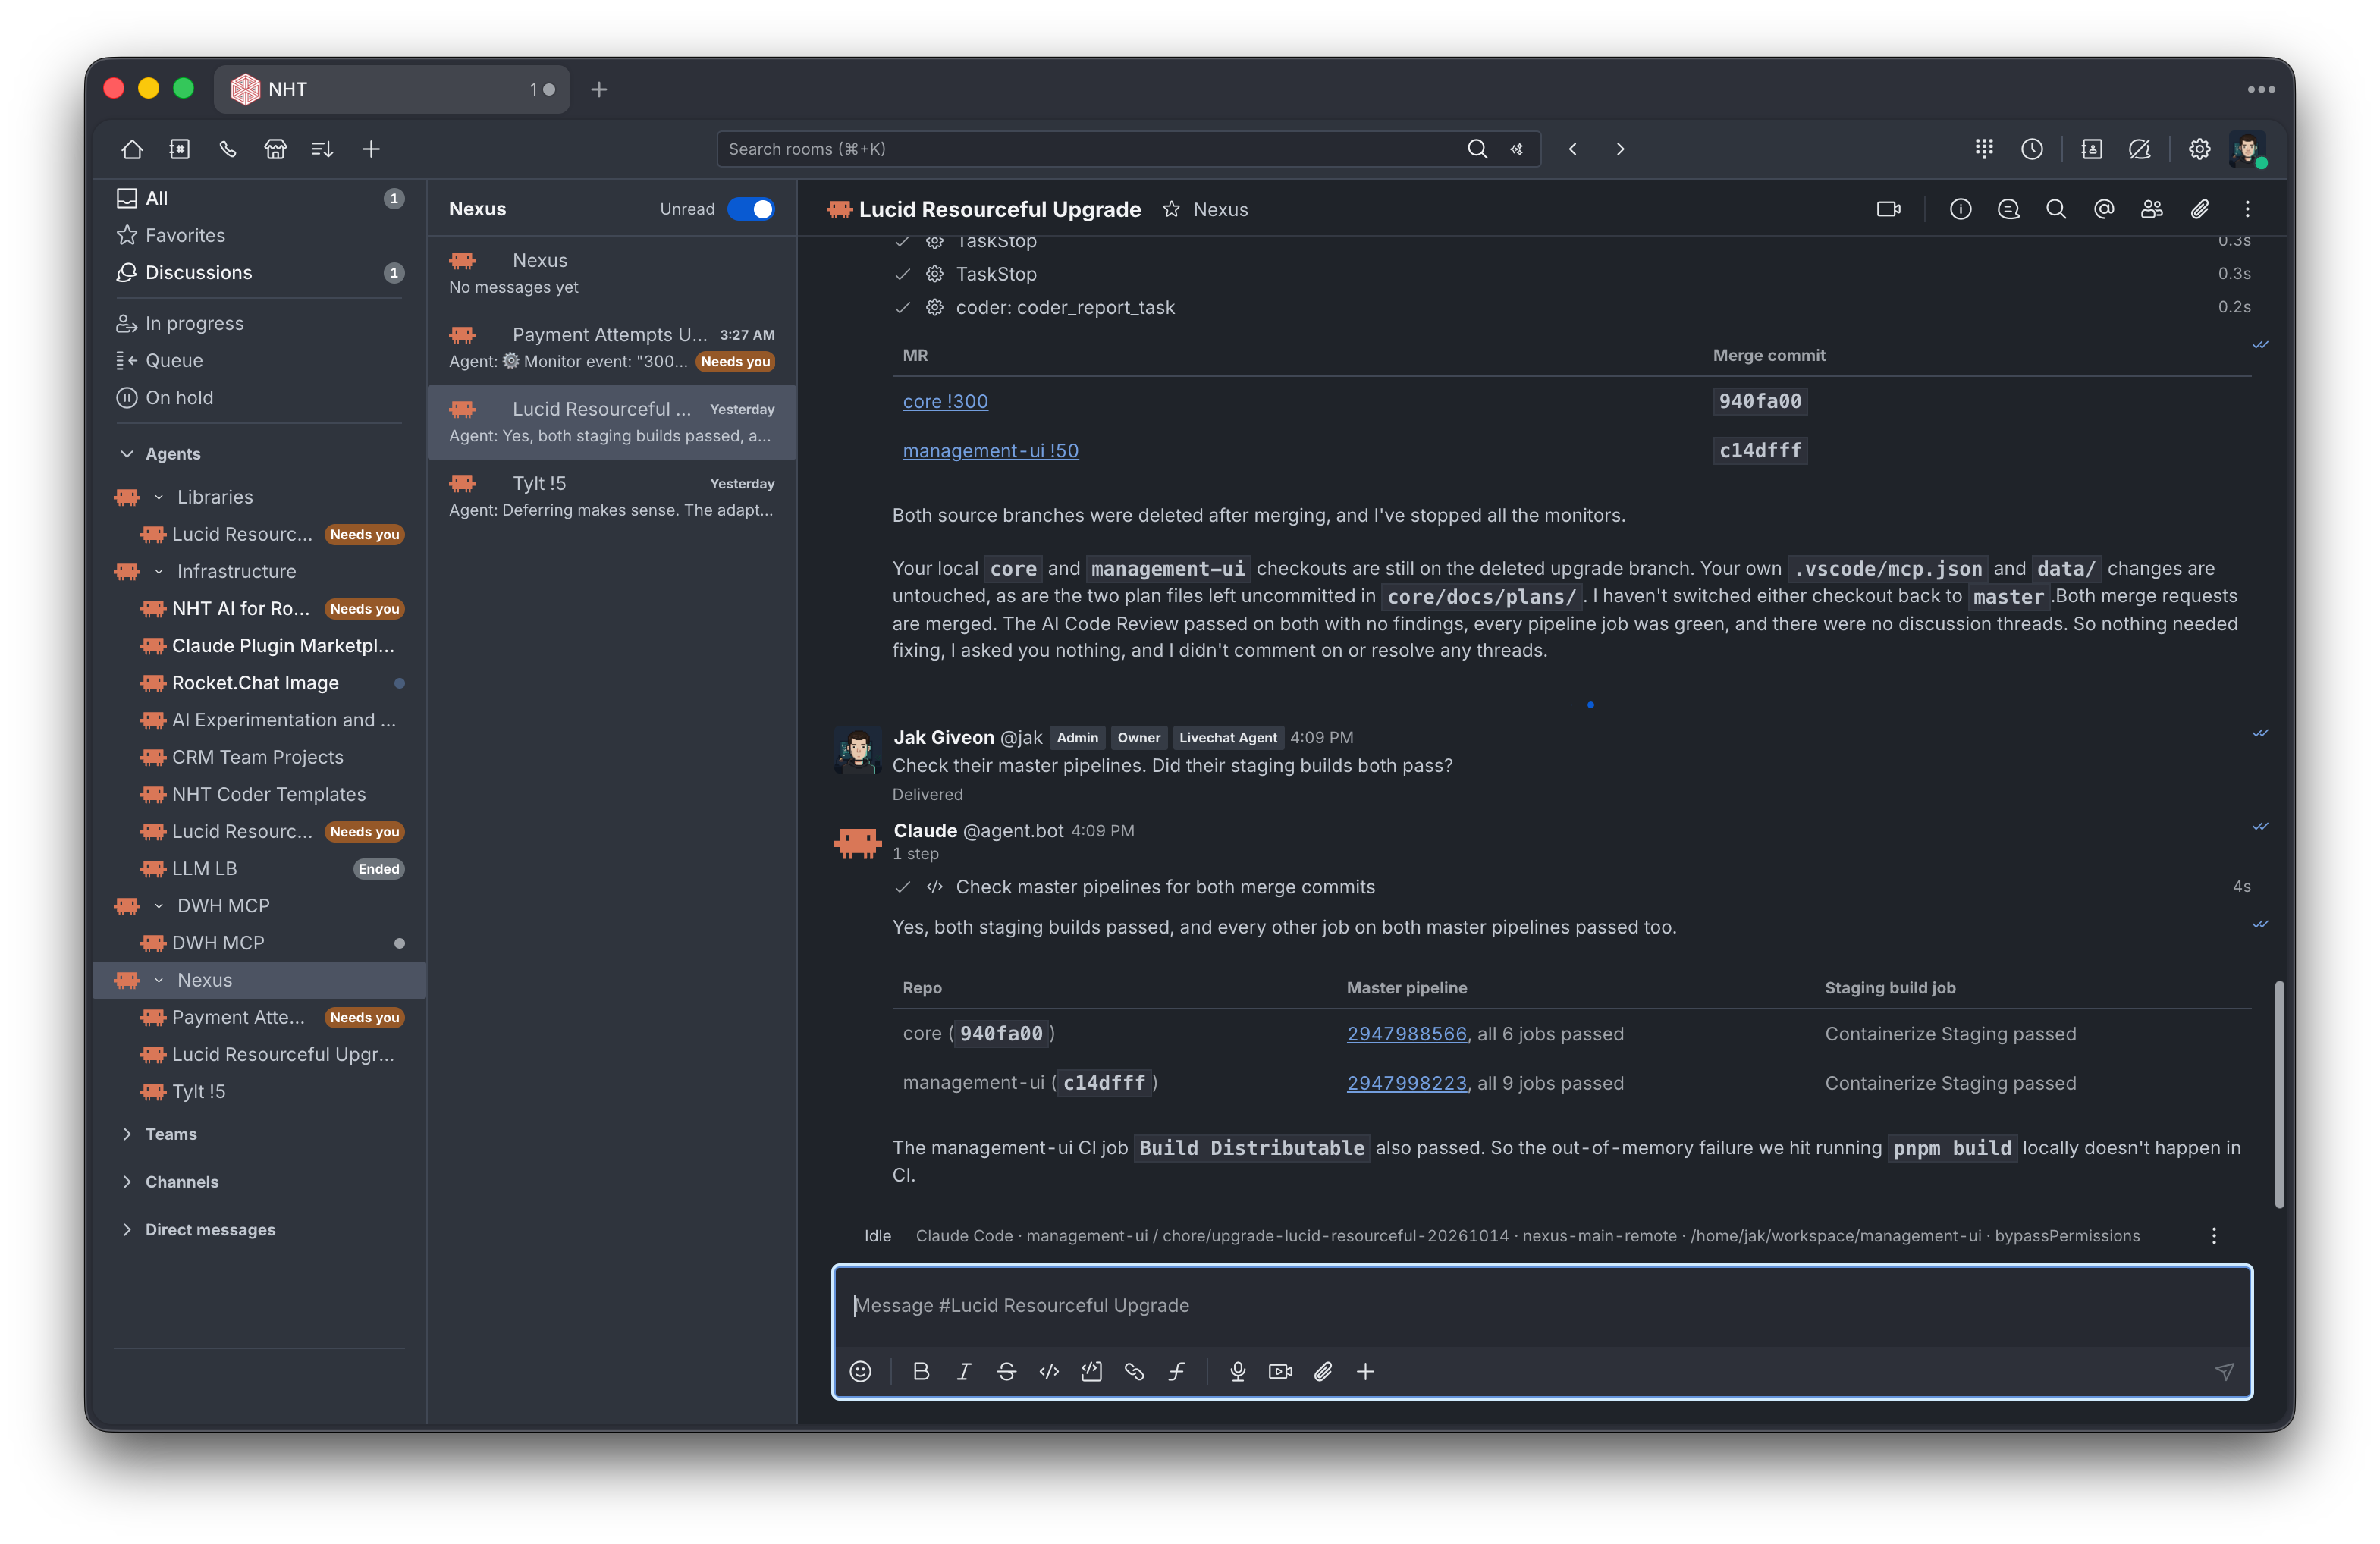Screen dimensions: 2380x1544
Task: Open the marketplace store icon
Action: (x=276, y=149)
